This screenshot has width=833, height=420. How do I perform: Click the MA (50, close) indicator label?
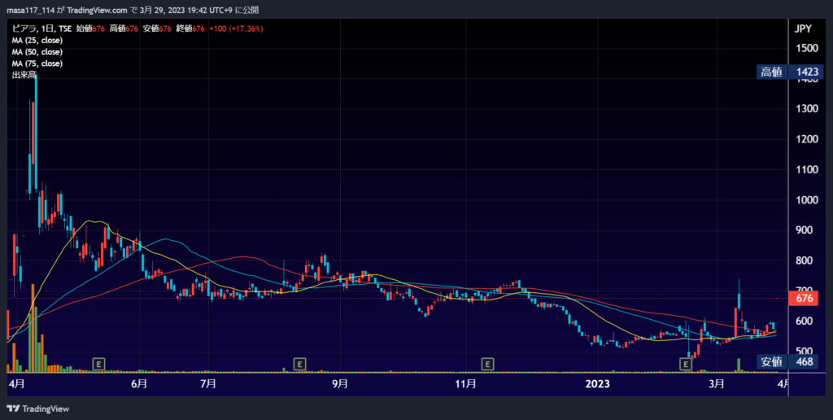pyautogui.click(x=37, y=52)
